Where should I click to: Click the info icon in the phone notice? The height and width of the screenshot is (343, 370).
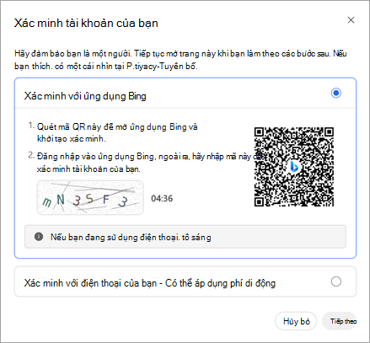39,237
